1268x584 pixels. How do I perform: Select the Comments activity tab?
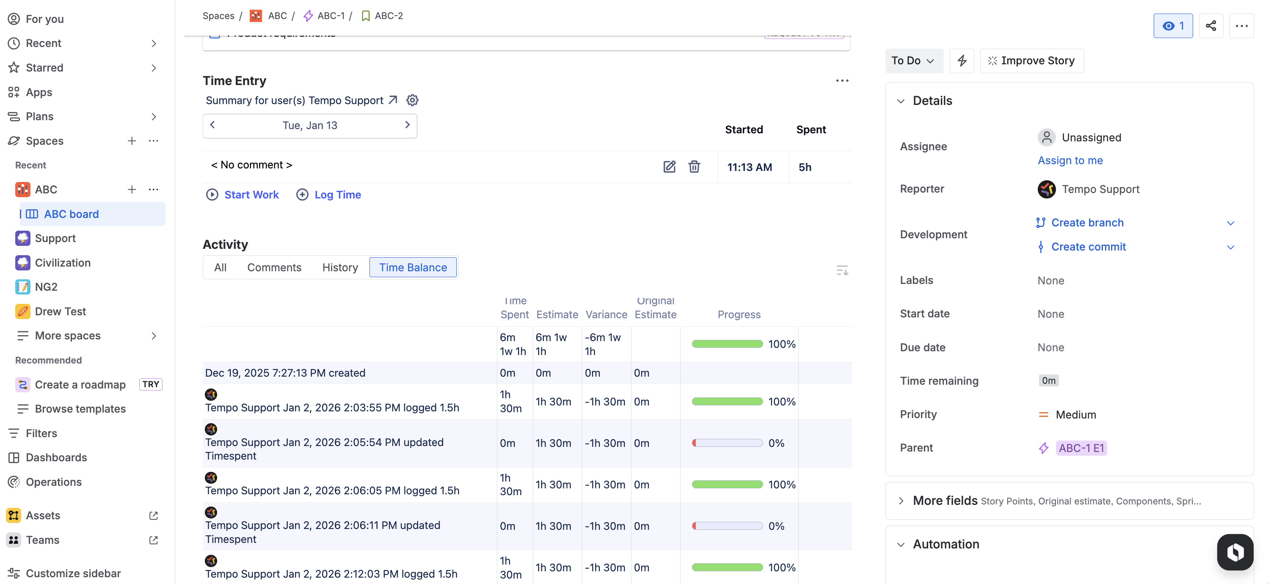tap(274, 267)
